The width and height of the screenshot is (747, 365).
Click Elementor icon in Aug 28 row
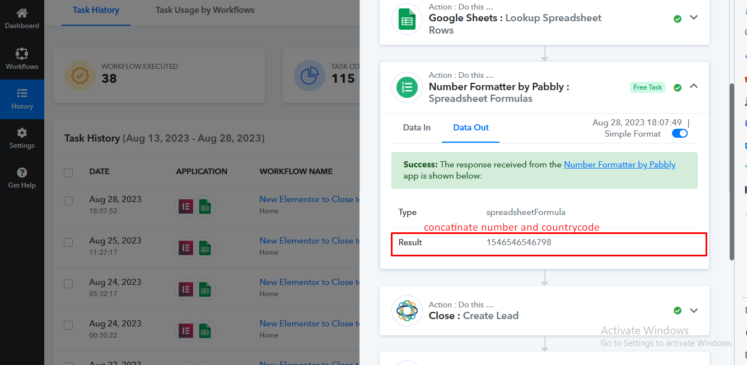186,205
